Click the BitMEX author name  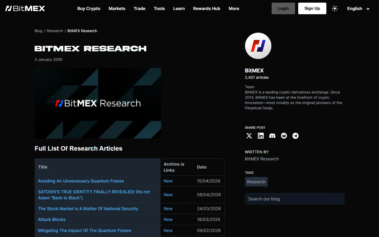[254, 71]
